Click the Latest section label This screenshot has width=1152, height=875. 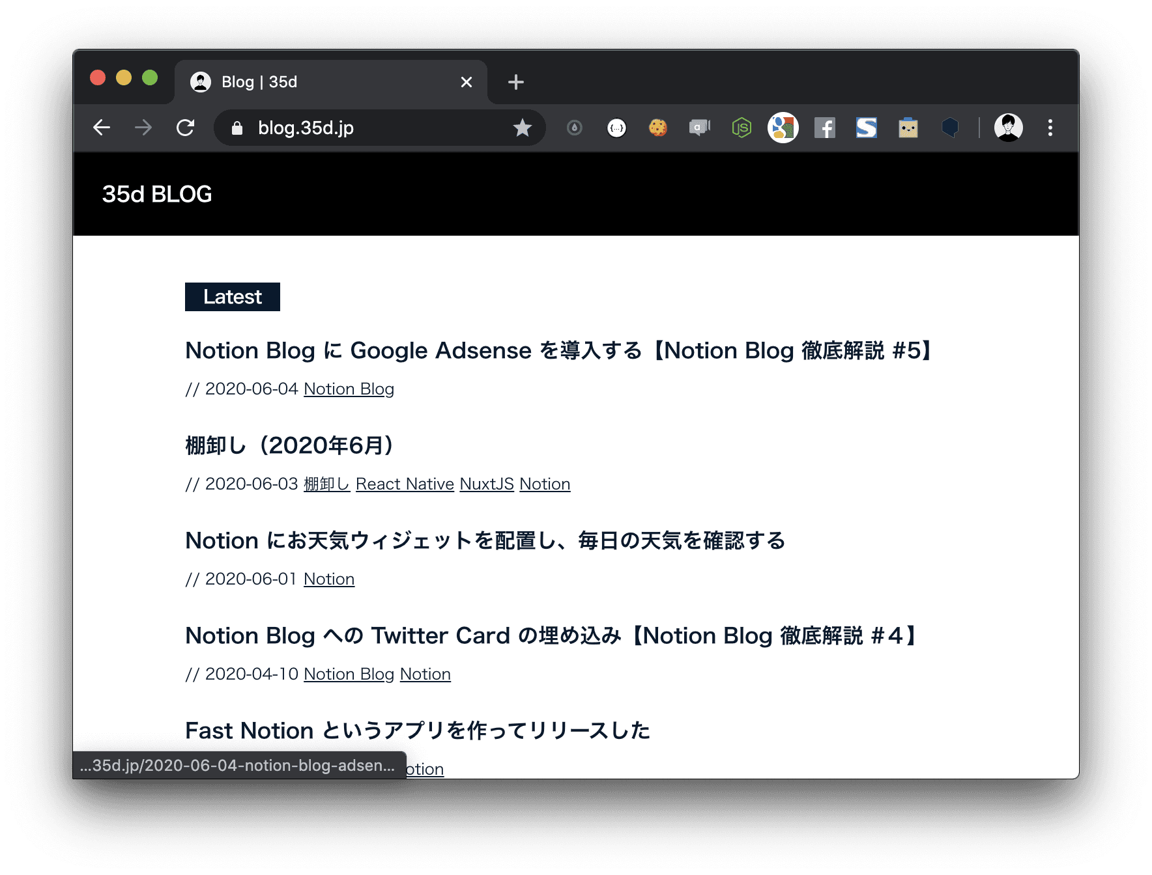point(233,297)
